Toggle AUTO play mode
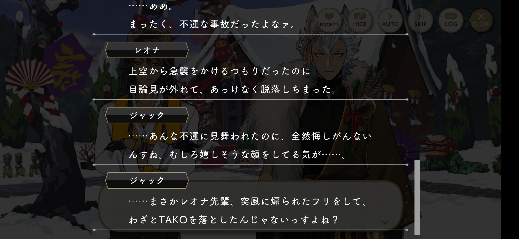 [x=390, y=20]
